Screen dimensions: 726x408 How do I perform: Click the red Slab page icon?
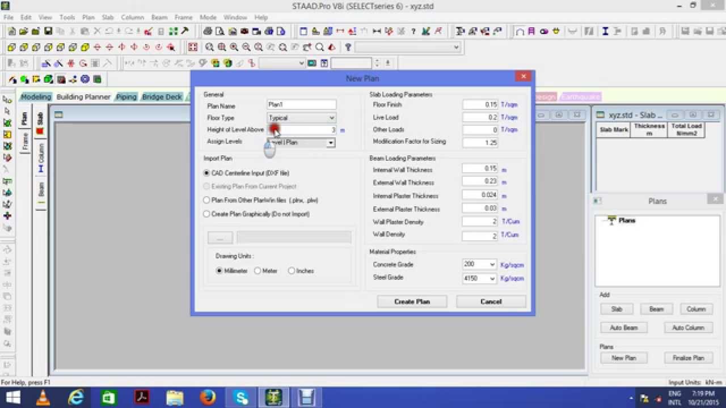(40, 131)
